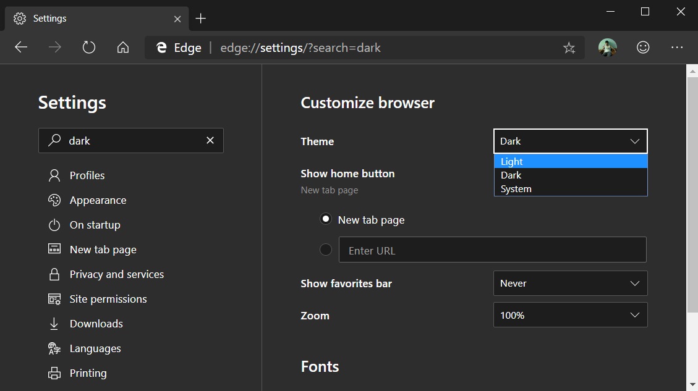Open the Show favorites bar dropdown
This screenshot has width=698, height=391.
pyautogui.click(x=569, y=283)
